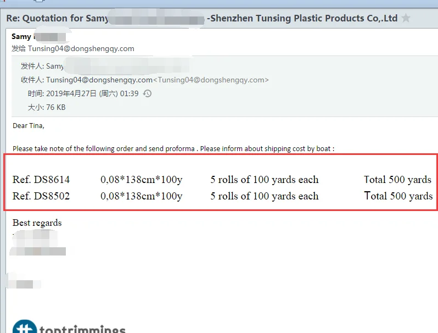The image size is (438, 333).
Task: Click the toptrimmings logo in the signature
Action: pos(69,326)
